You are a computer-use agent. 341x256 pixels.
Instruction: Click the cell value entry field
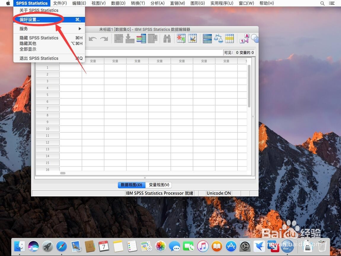click(154, 52)
